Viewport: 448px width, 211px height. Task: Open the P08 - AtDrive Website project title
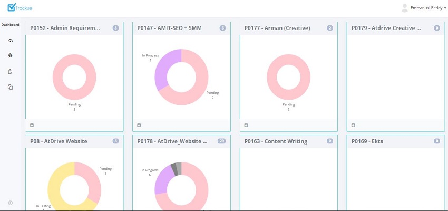point(59,141)
